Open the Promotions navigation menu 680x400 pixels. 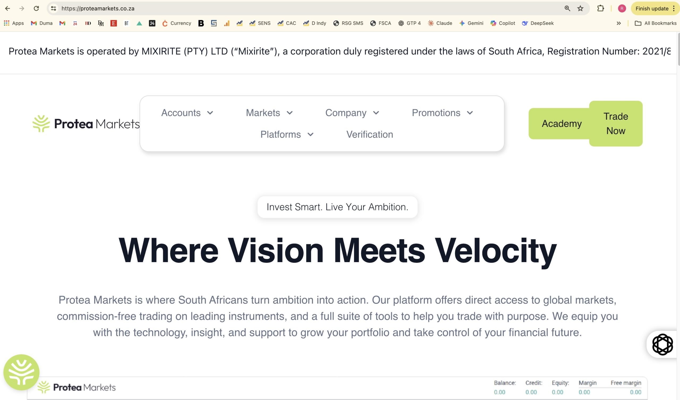click(442, 113)
